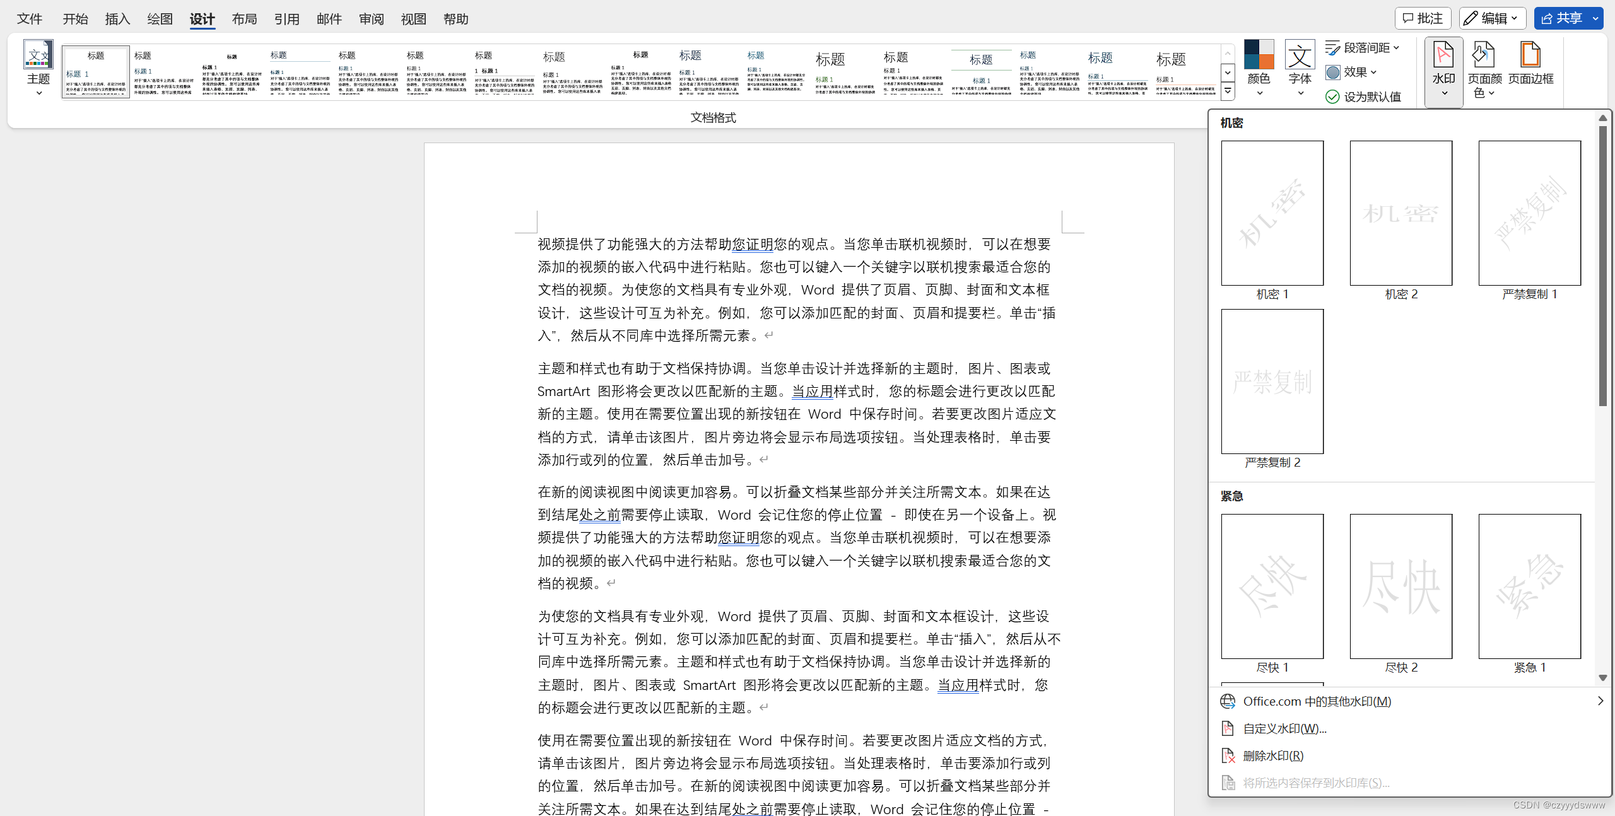Apply the 尽快 1 watermark

coord(1272,586)
